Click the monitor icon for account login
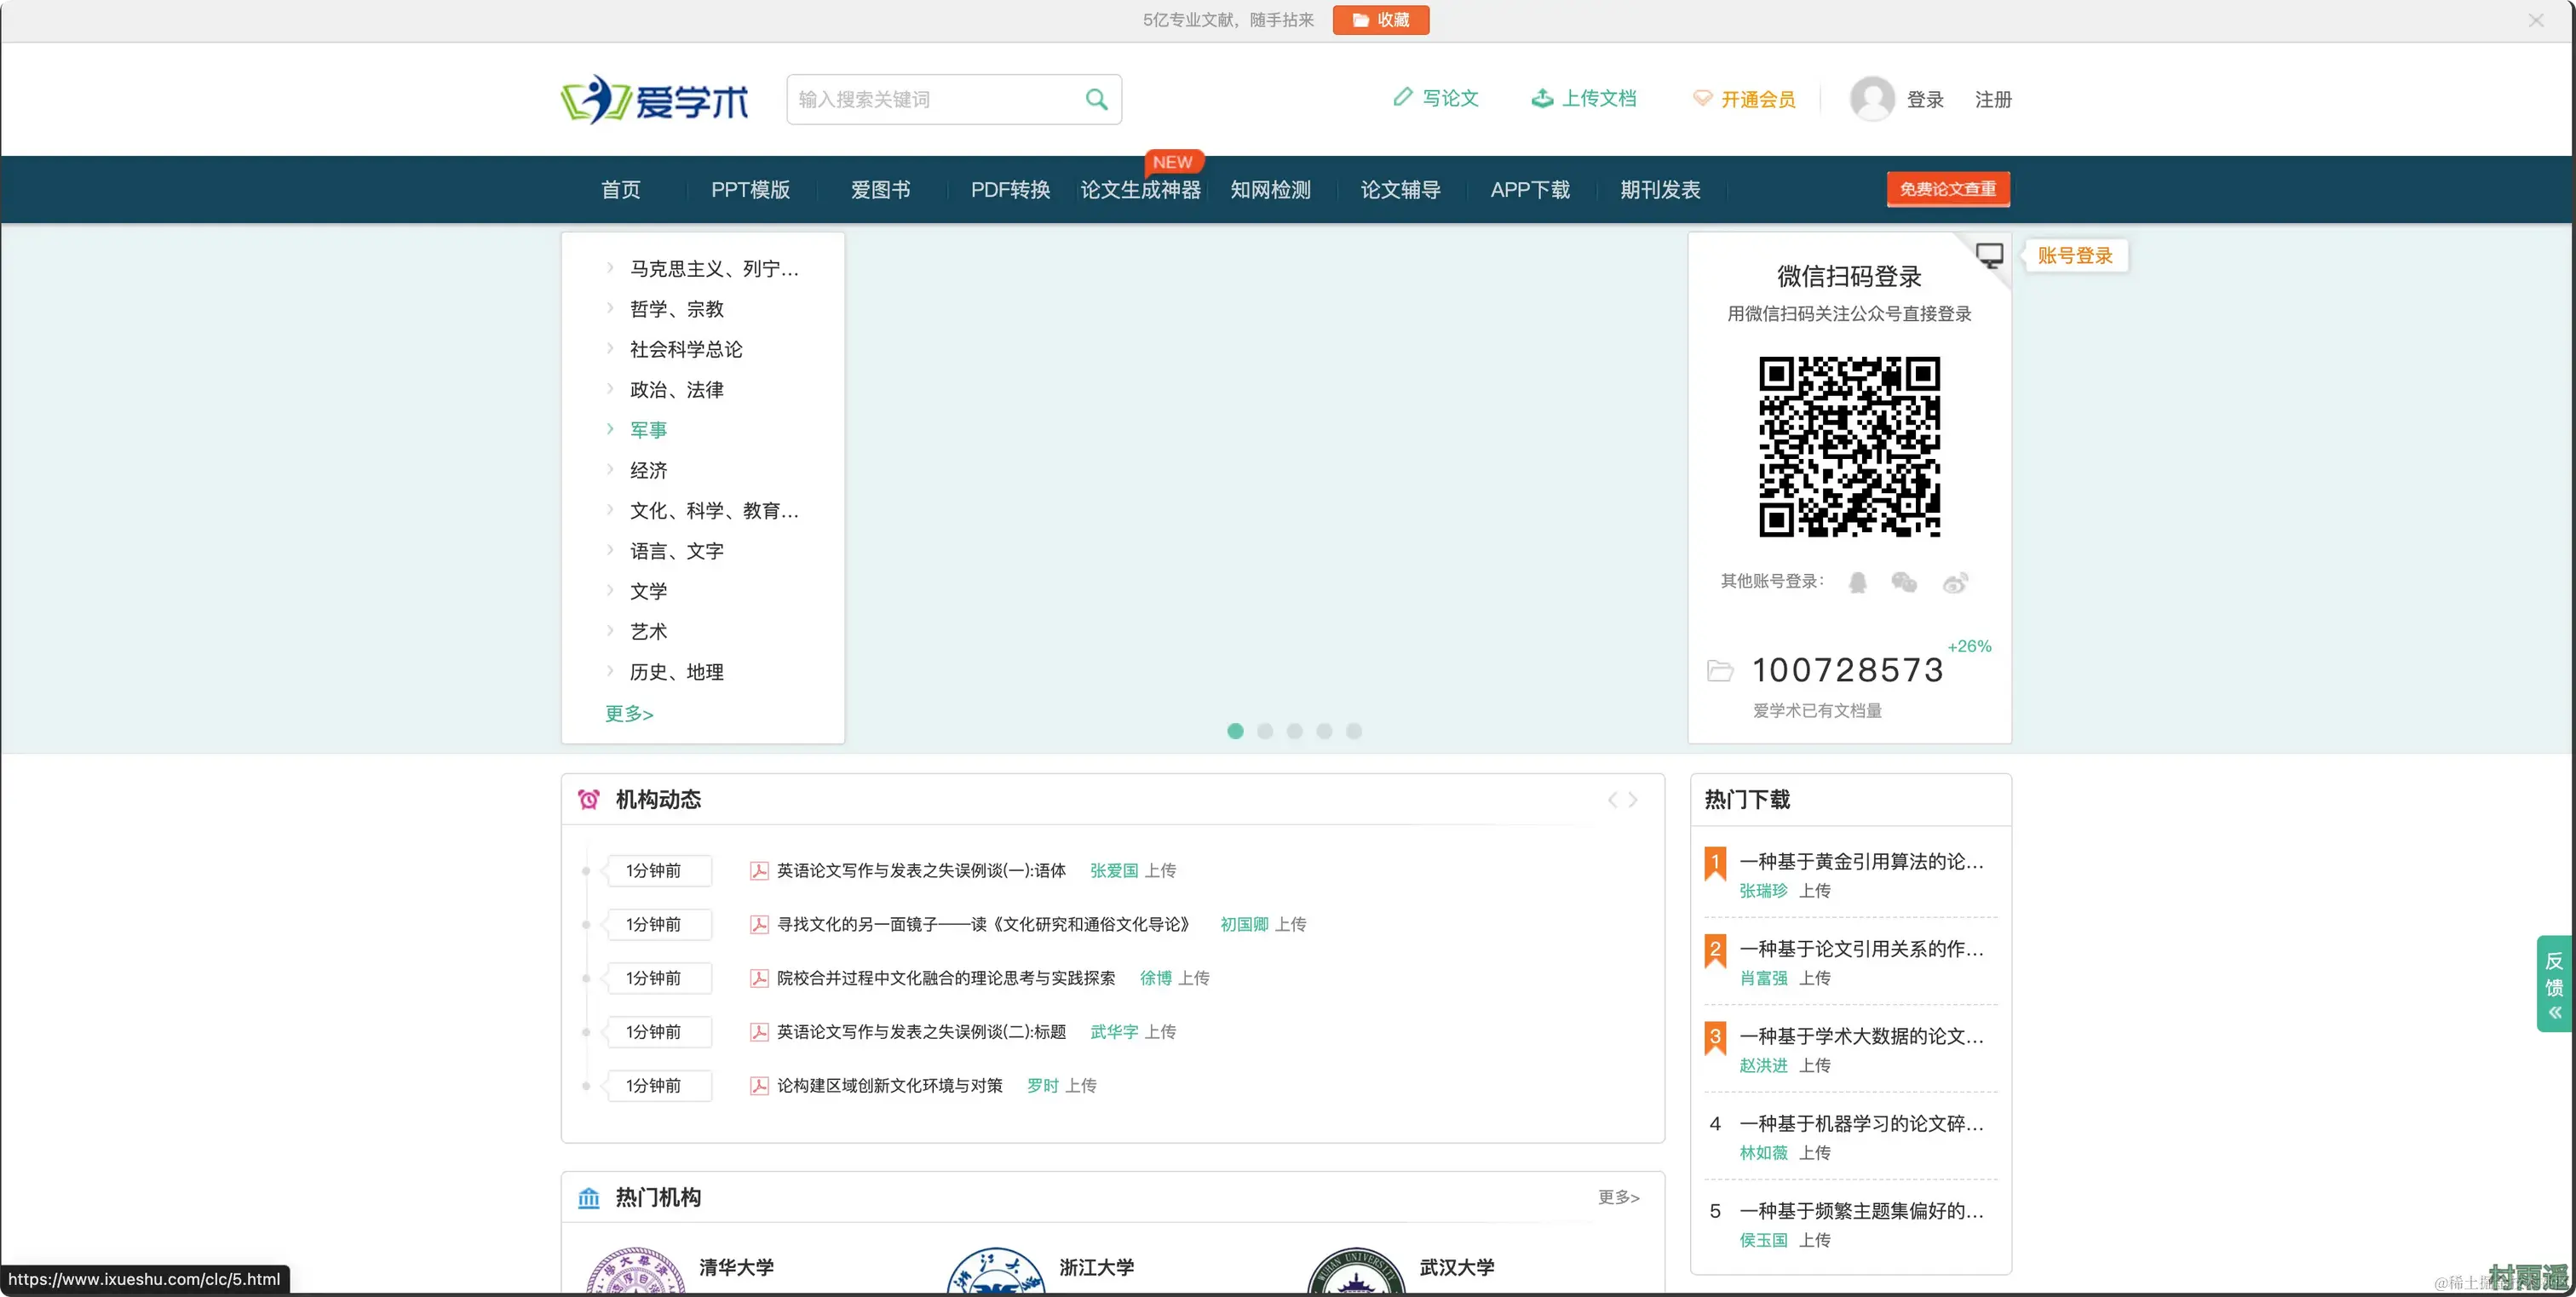Screen dimensions: 2576x1297 [x=1989, y=255]
